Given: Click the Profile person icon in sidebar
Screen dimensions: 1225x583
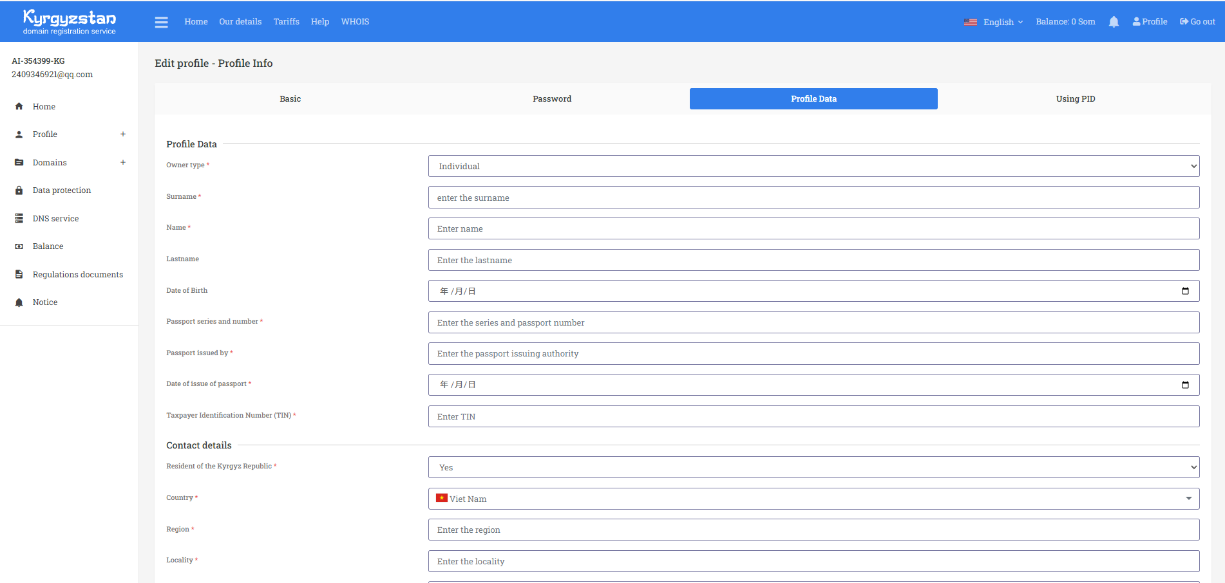Looking at the screenshot, I should click(19, 134).
